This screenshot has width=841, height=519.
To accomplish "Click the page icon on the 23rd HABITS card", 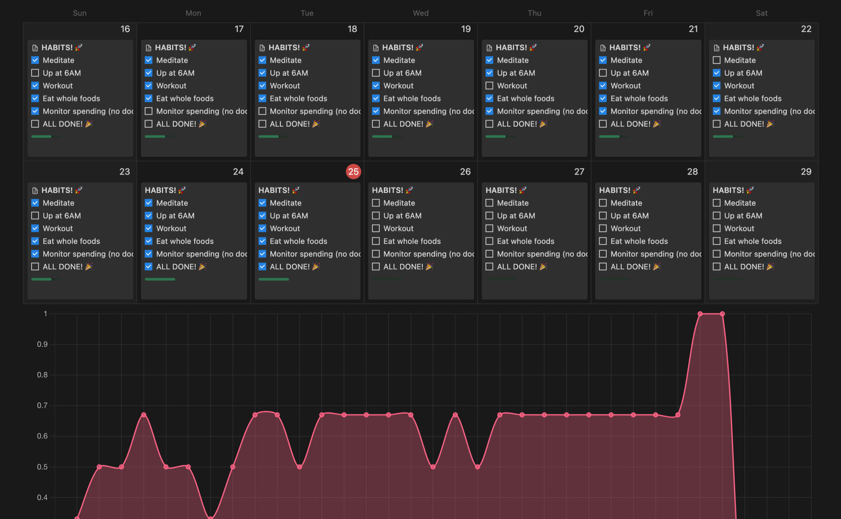I will tap(35, 191).
